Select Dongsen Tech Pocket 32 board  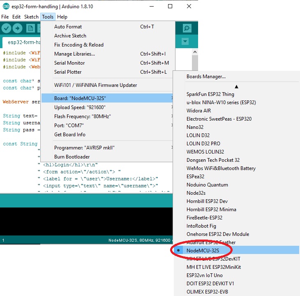(x=236, y=160)
